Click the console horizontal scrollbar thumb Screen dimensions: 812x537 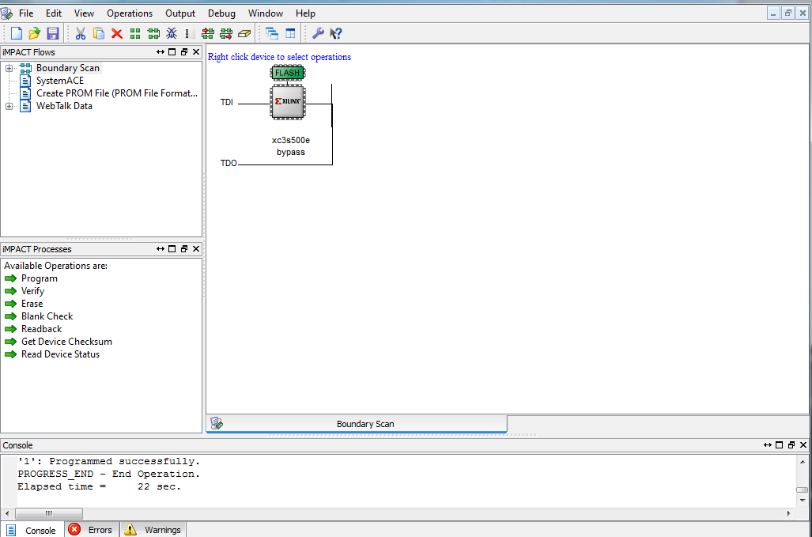[x=49, y=513]
